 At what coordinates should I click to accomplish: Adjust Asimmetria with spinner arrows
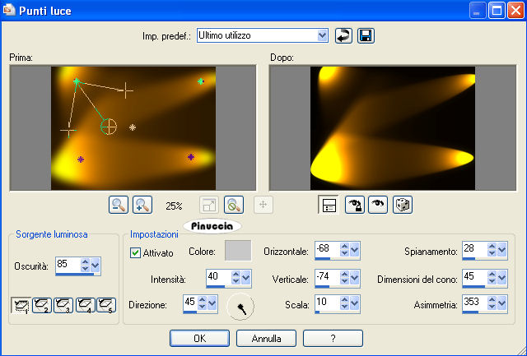(x=492, y=303)
